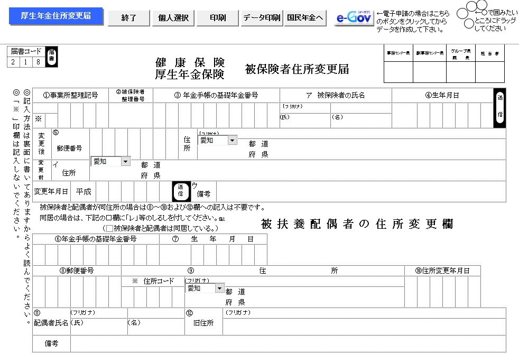Switch to 国民年金へ form
The image size is (519, 354).
point(305,18)
